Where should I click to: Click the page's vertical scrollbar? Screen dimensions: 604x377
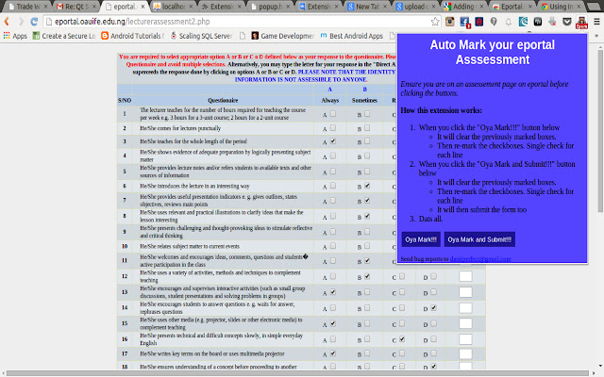click(x=600, y=131)
